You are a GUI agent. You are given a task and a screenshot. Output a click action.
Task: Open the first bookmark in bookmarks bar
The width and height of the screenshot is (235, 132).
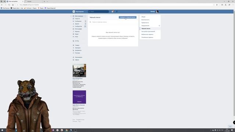[5, 8]
